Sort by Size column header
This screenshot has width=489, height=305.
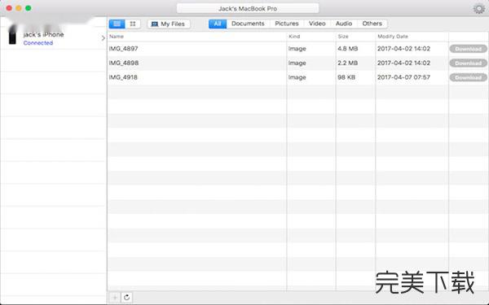(x=343, y=37)
